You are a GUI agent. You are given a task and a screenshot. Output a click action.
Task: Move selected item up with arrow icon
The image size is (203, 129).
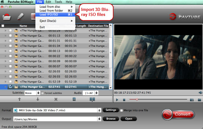19,99
